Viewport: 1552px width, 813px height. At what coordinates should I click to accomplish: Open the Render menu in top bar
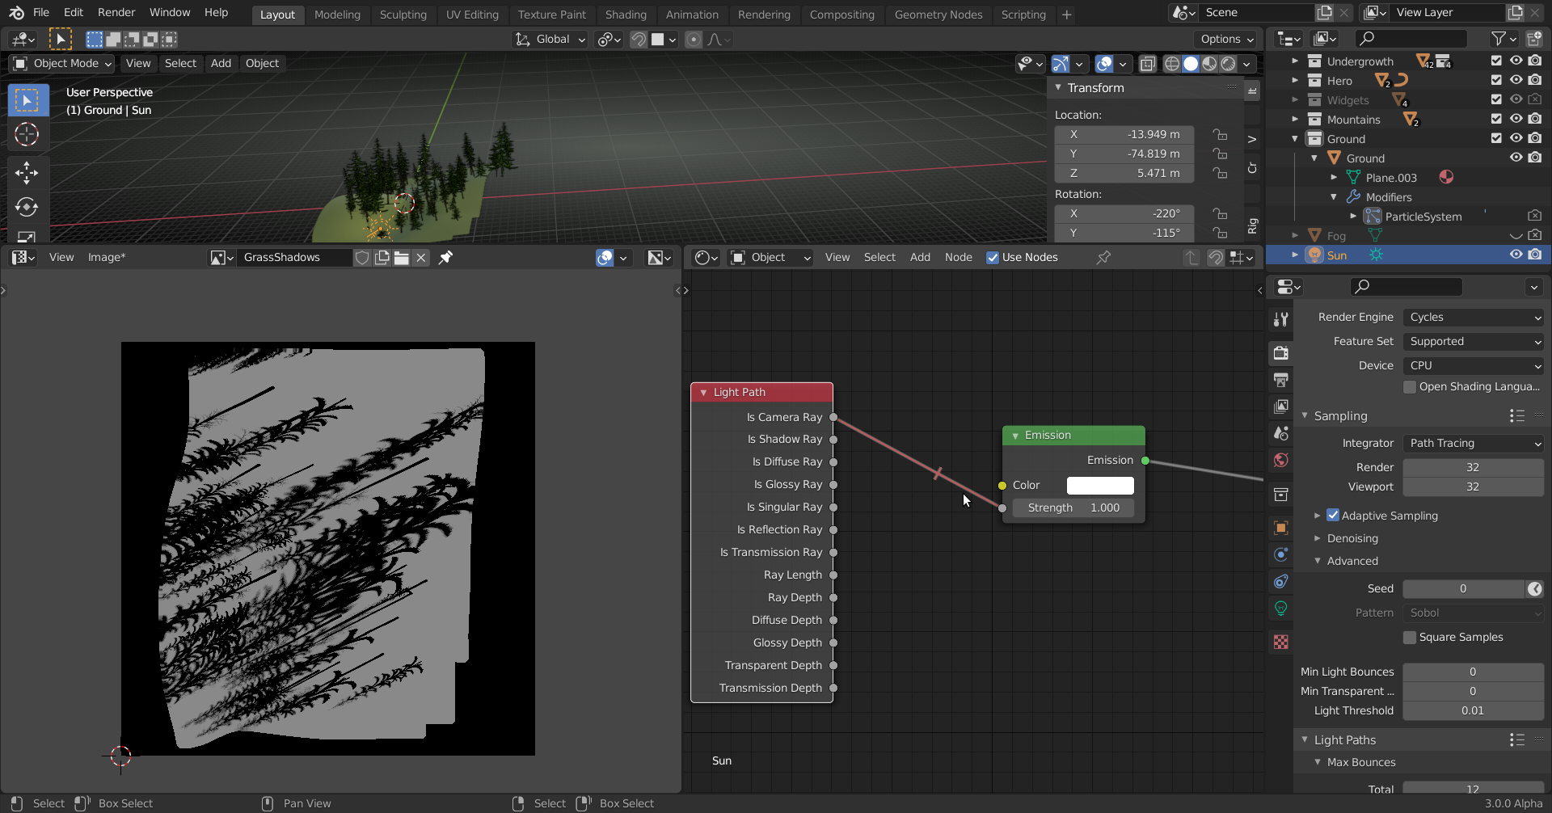tap(116, 12)
